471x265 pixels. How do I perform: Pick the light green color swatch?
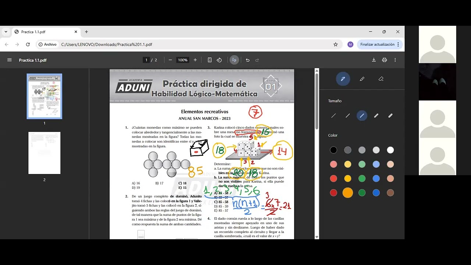(362, 164)
